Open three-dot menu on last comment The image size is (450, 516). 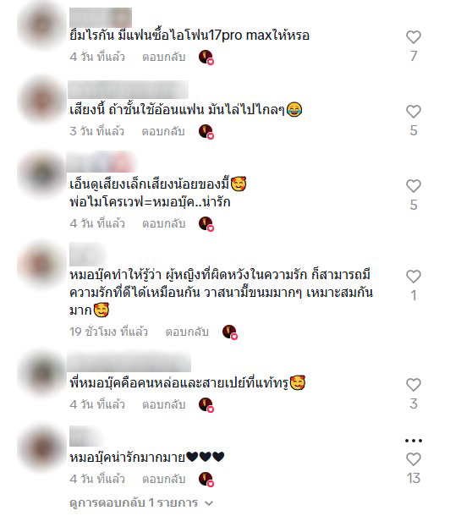[414, 441]
